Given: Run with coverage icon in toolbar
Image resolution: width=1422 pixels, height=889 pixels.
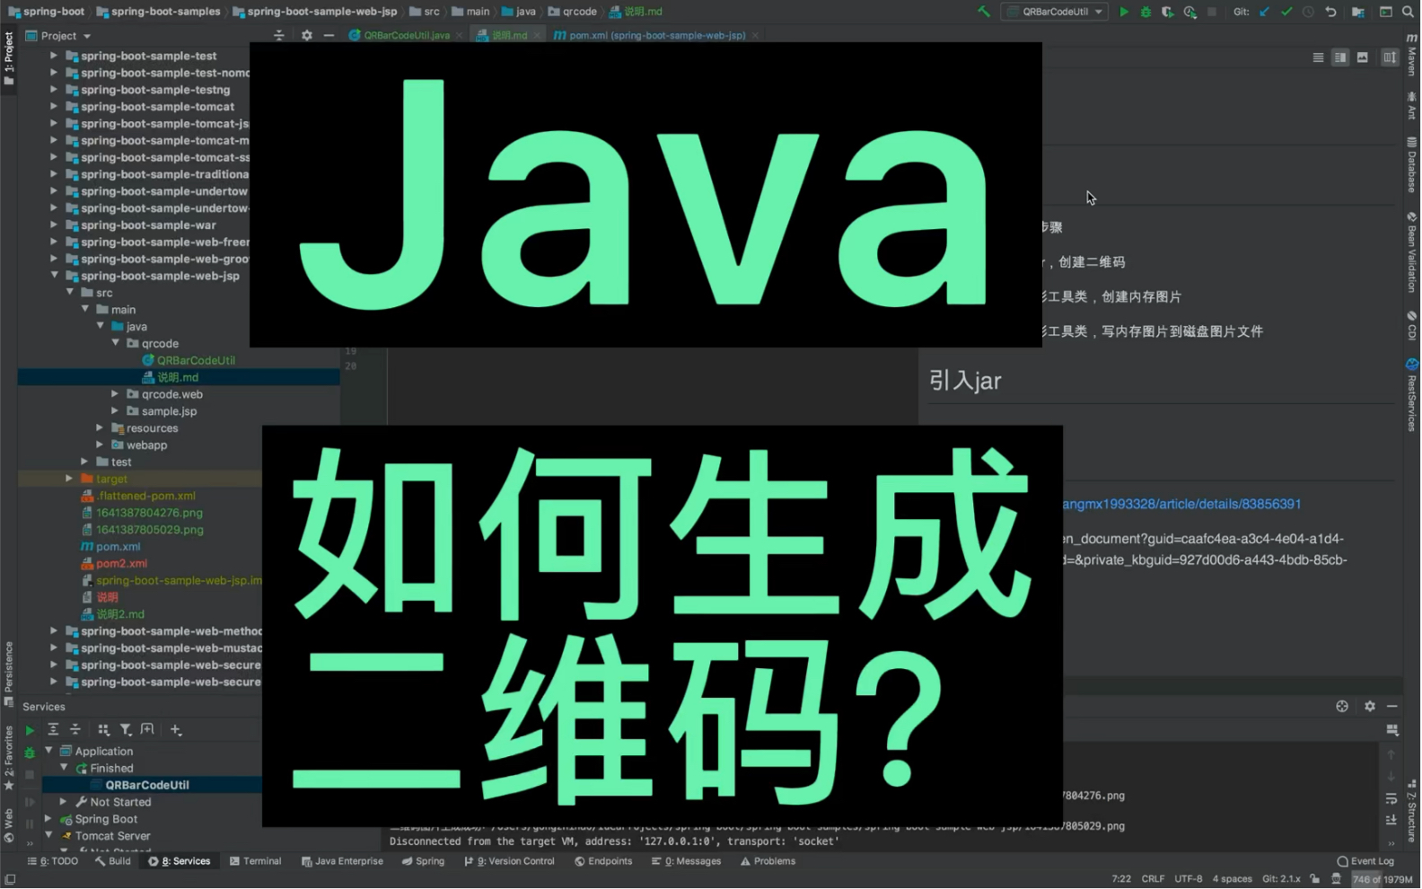Looking at the screenshot, I should [x=1168, y=12].
